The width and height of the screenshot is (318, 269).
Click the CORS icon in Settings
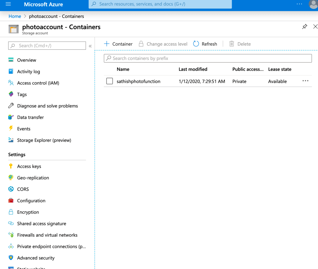coord(11,189)
